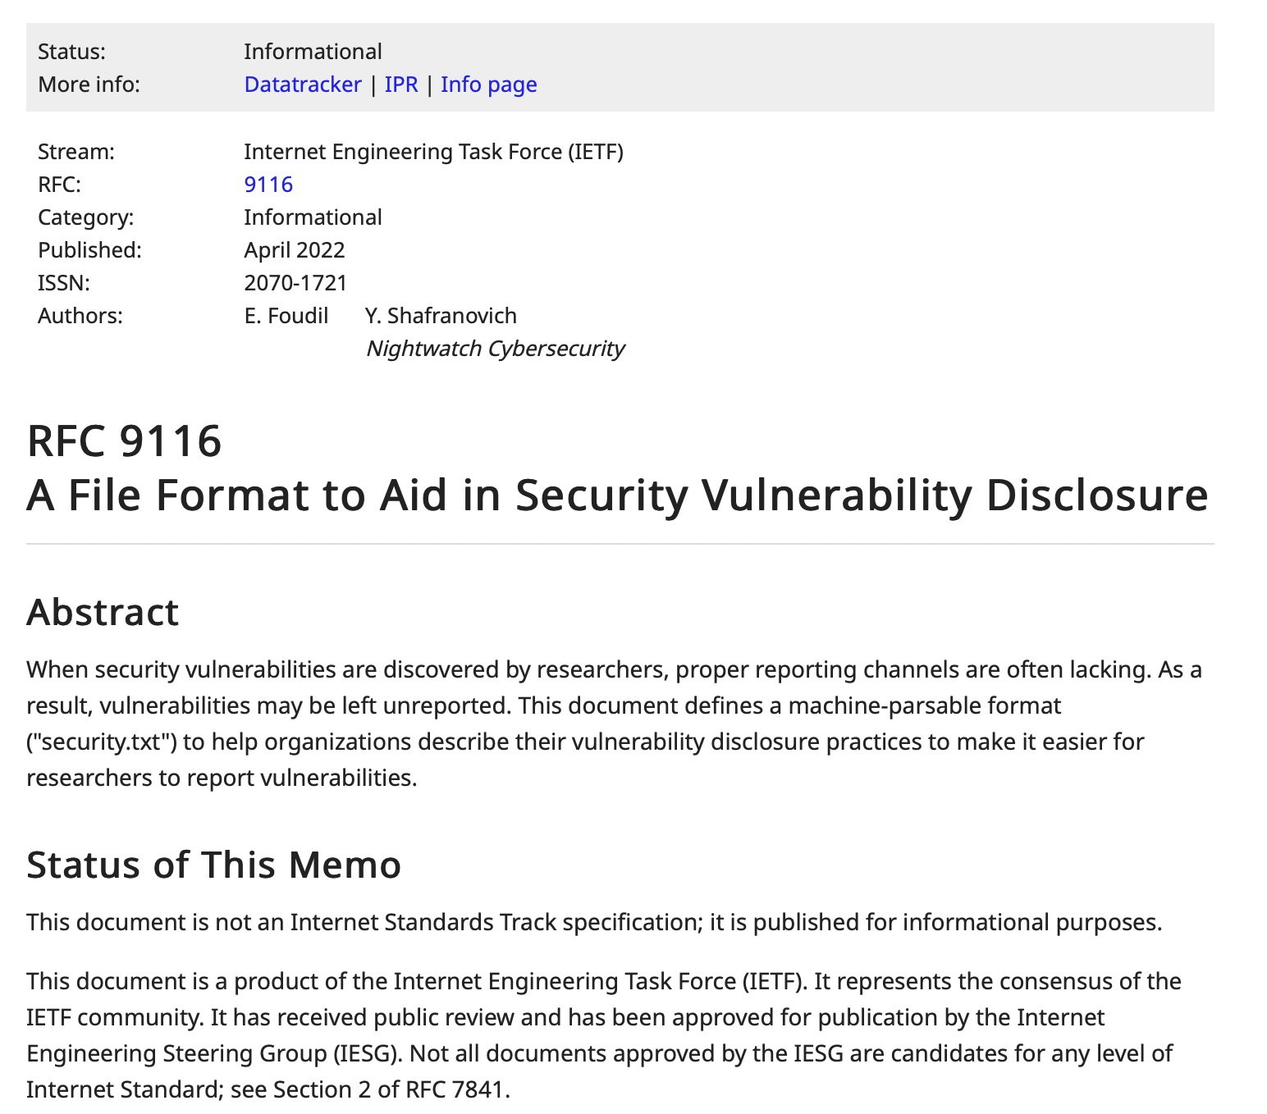Open the Info page link

489,84
